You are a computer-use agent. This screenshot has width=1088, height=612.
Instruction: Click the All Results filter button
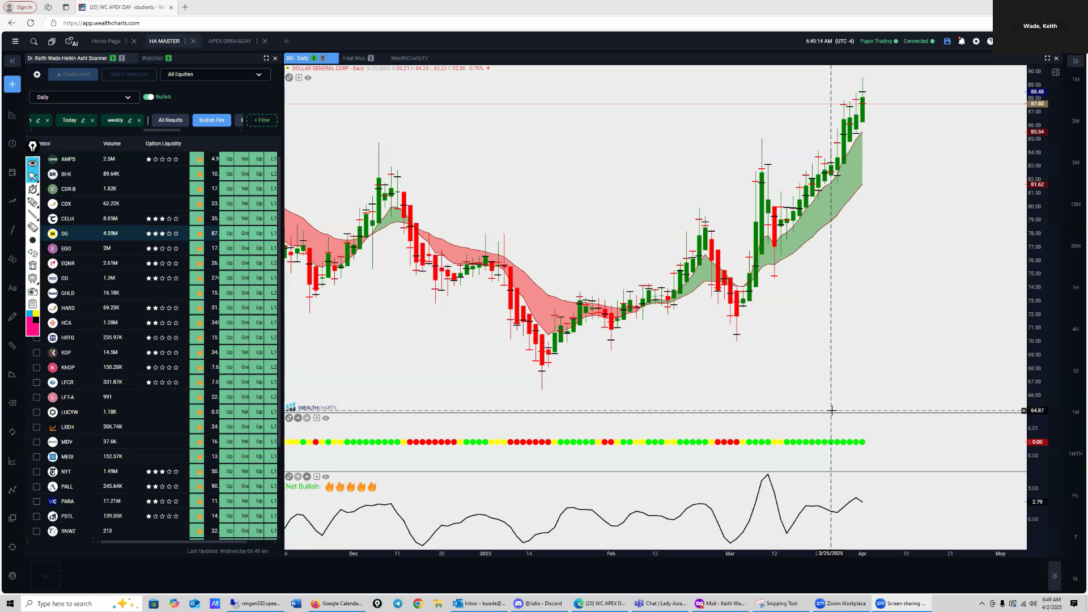pos(170,120)
